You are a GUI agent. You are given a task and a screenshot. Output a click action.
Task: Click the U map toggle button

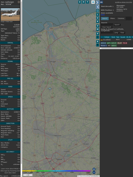80,2
